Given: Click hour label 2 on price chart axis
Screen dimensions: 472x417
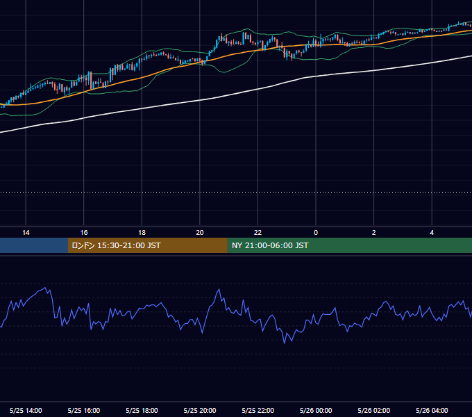Looking at the screenshot, I should click(374, 233).
